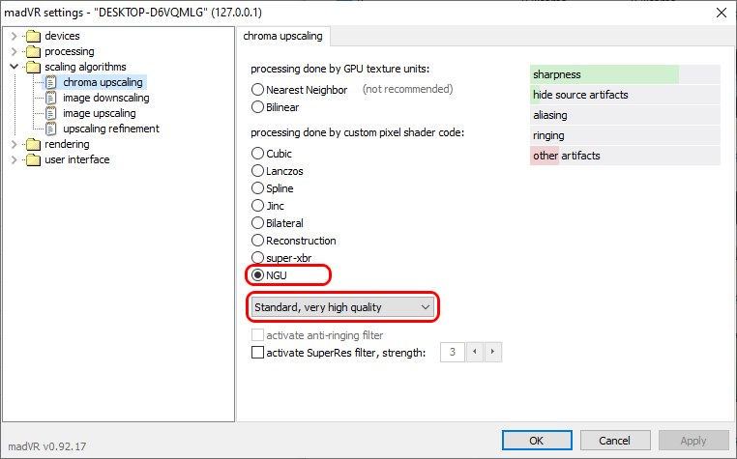Click the image upscaling page icon
This screenshot has width=737, height=459.
tap(52, 113)
